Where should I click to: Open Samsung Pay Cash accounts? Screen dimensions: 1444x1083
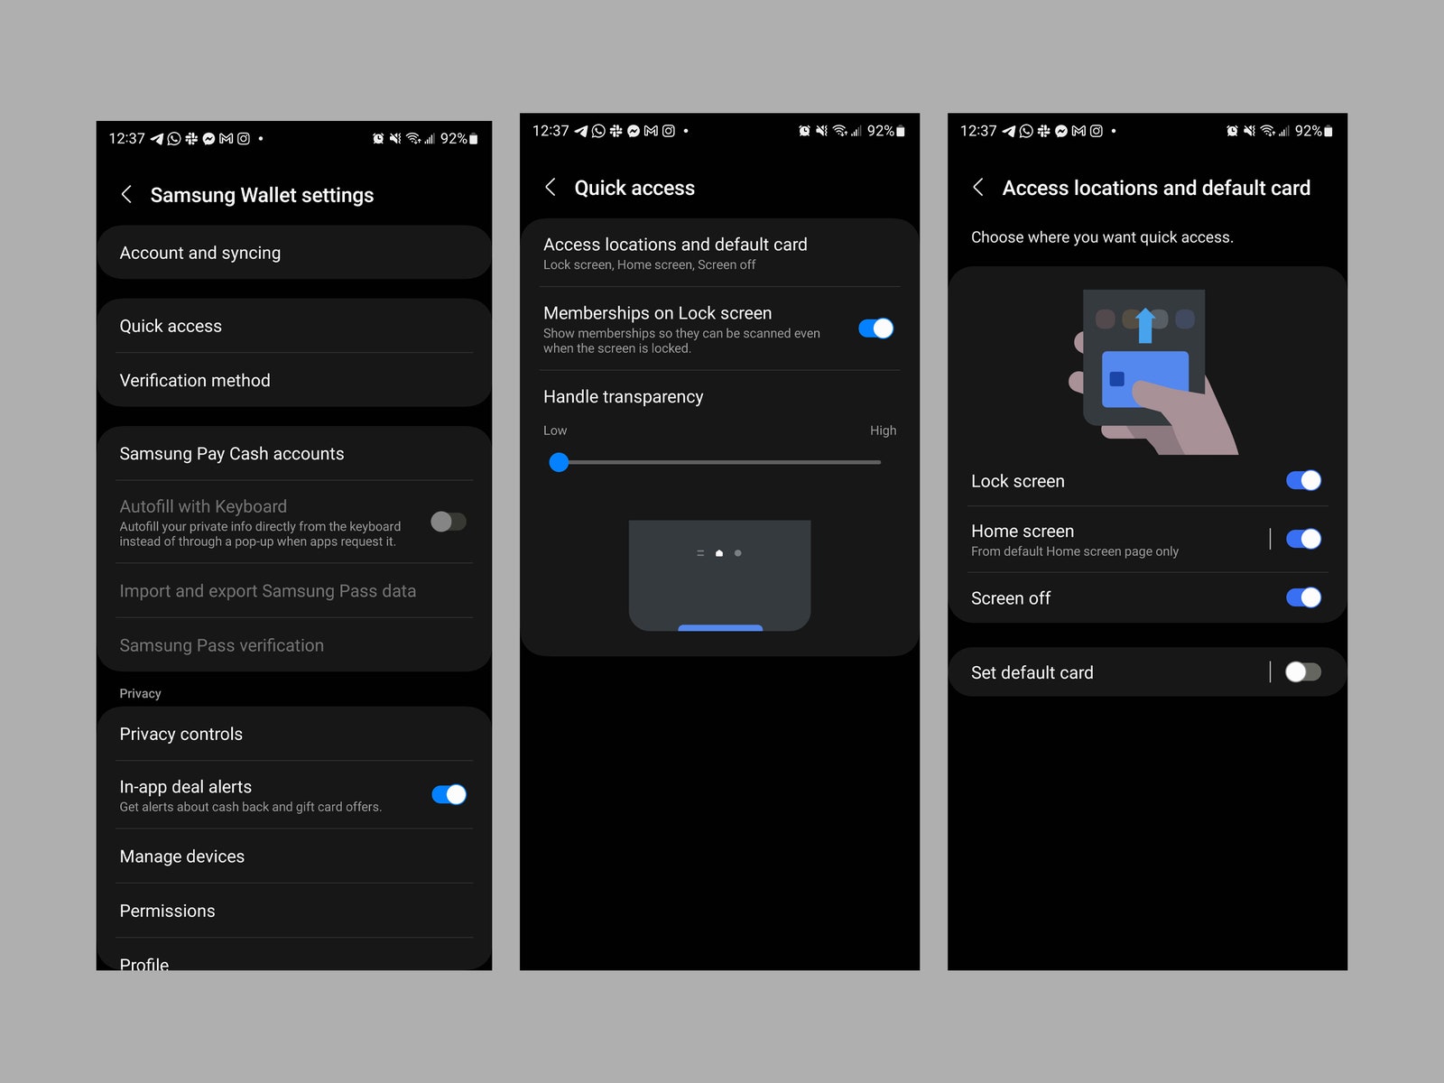coord(294,453)
